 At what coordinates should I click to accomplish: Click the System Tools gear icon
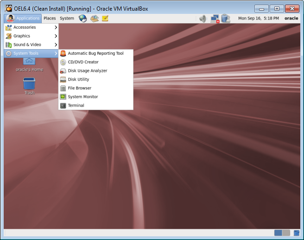pyautogui.click(x=8, y=53)
